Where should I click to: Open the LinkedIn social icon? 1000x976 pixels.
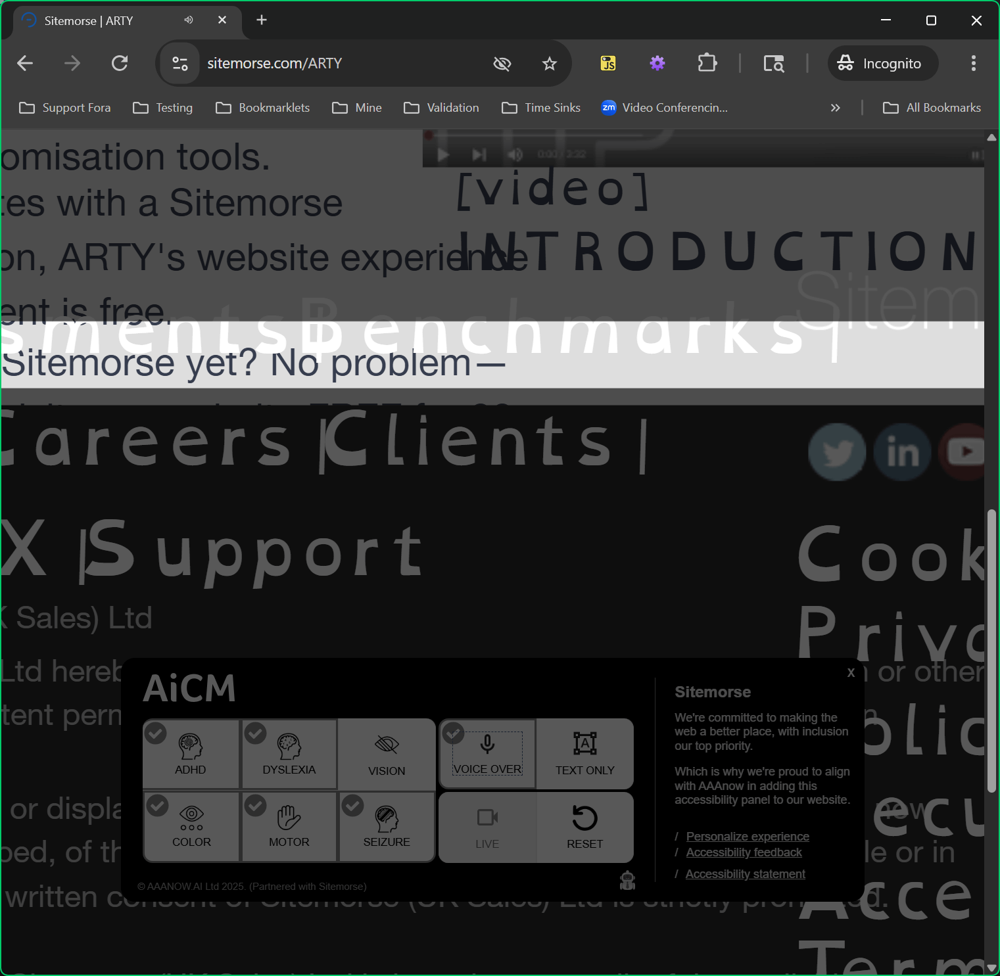(902, 452)
